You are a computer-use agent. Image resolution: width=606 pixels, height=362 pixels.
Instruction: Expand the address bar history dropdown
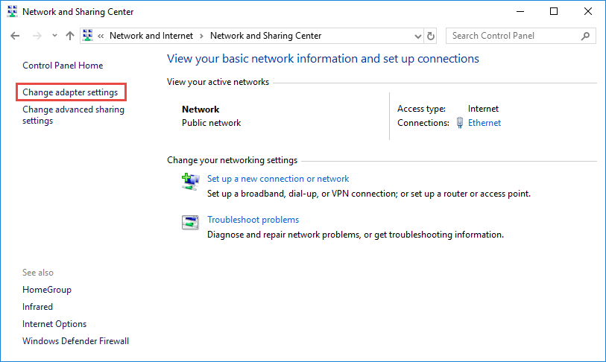[x=417, y=36]
